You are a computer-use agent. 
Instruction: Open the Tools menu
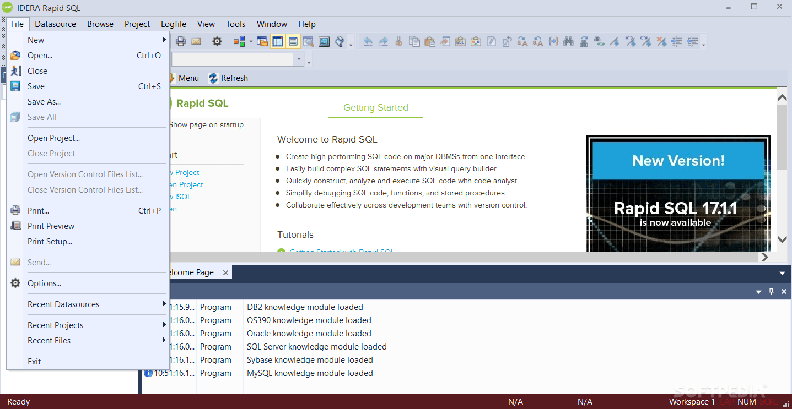[235, 24]
